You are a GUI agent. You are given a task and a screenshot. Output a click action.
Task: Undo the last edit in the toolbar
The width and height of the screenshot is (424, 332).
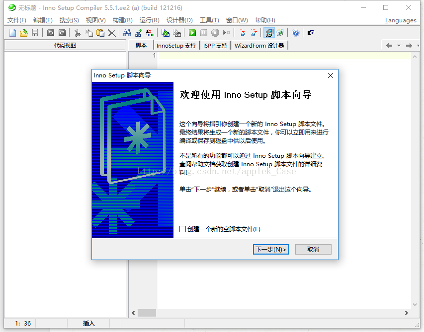coord(51,33)
